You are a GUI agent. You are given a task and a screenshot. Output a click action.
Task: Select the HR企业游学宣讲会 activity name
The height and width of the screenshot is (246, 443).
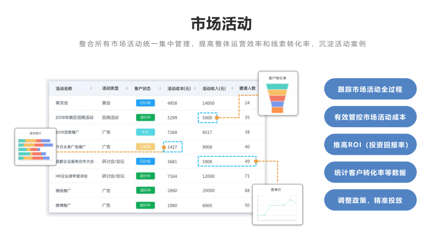tap(72, 176)
